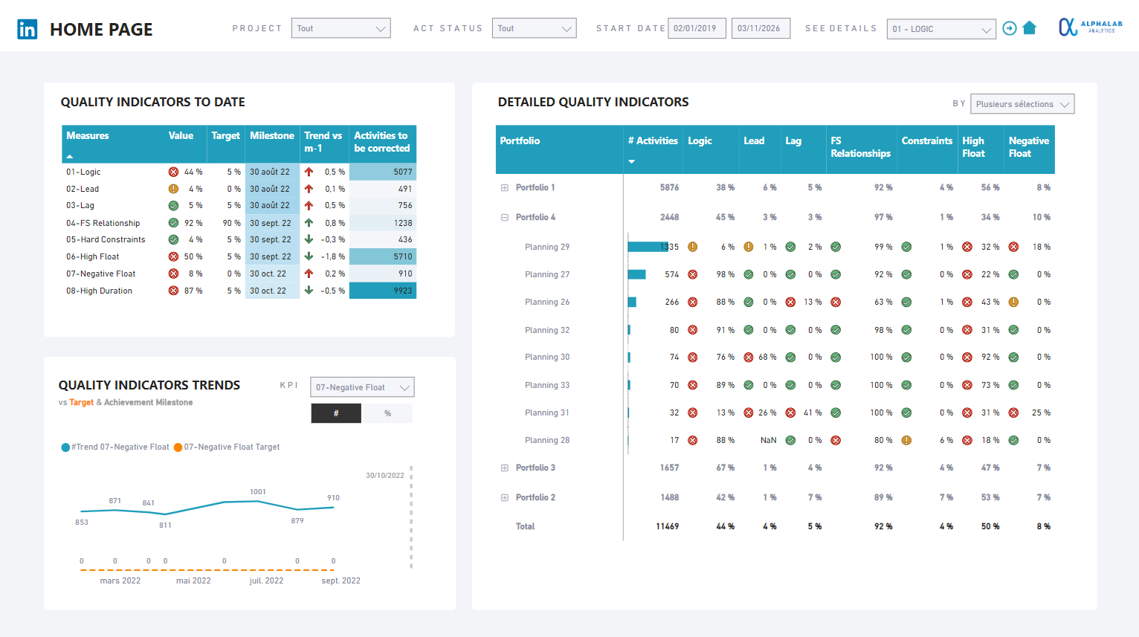The image size is (1139, 637).
Task: Click down trend arrow for 06-High Float
Action: click(x=309, y=256)
